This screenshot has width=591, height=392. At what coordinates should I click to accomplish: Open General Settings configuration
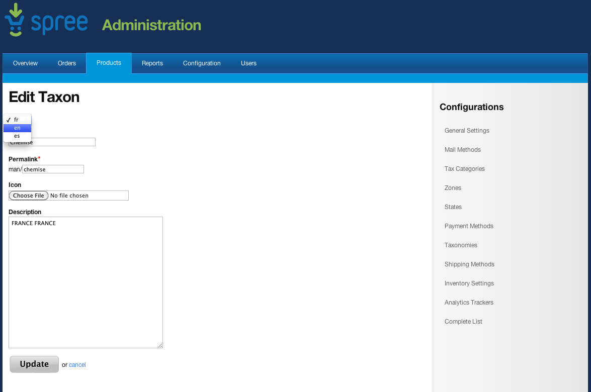click(467, 131)
